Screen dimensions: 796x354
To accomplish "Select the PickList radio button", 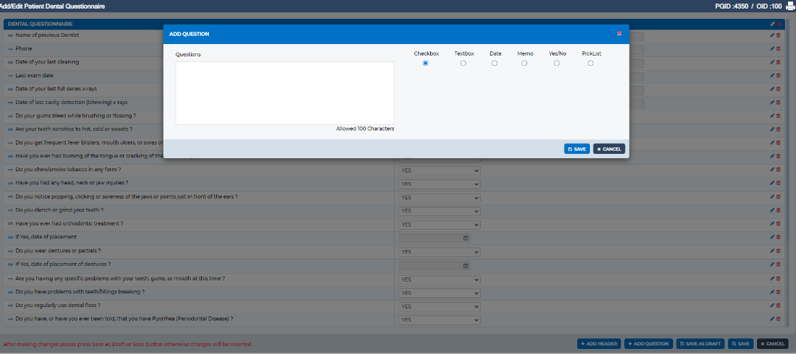I will 591,63.
